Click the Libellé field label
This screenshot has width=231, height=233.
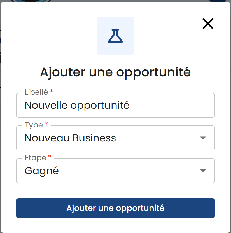pyautogui.click(x=36, y=92)
